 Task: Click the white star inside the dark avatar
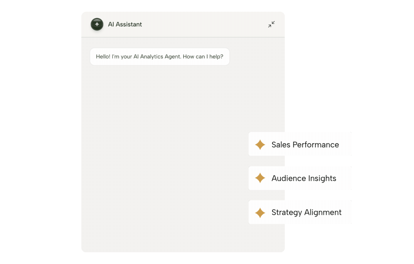[97, 24]
